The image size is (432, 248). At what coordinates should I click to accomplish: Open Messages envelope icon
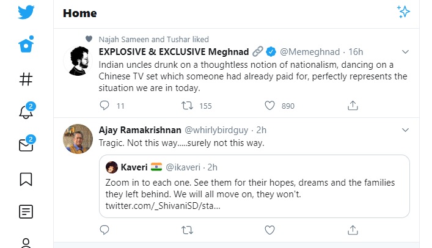pos(26,145)
